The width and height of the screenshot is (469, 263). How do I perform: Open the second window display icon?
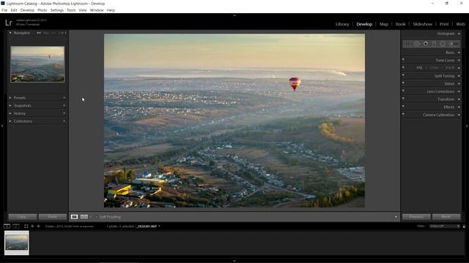point(16,226)
